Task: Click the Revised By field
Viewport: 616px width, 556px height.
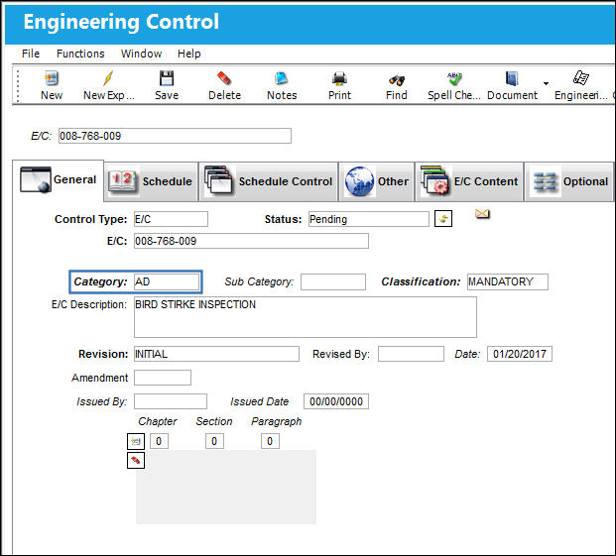Action: pyautogui.click(x=411, y=354)
